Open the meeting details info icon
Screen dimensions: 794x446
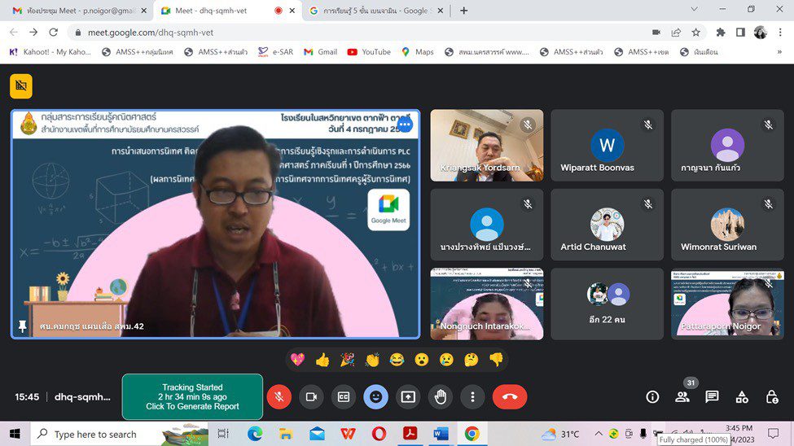[652, 397]
